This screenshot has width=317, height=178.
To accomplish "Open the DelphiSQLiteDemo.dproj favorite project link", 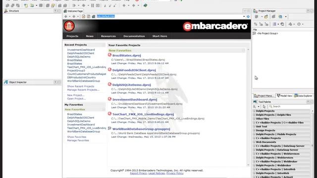I will 132,85.
